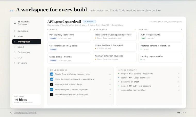Click J avatar beside 'Kicked off from the idea's build spec'
This screenshot has width=196, height=117.
click(x=52, y=95)
